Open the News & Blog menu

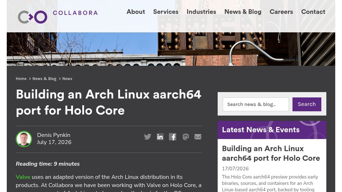pyautogui.click(x=243, y=12)
